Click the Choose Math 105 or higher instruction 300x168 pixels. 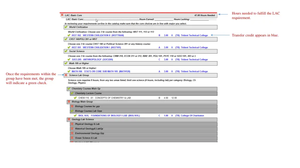pos(82,68)
